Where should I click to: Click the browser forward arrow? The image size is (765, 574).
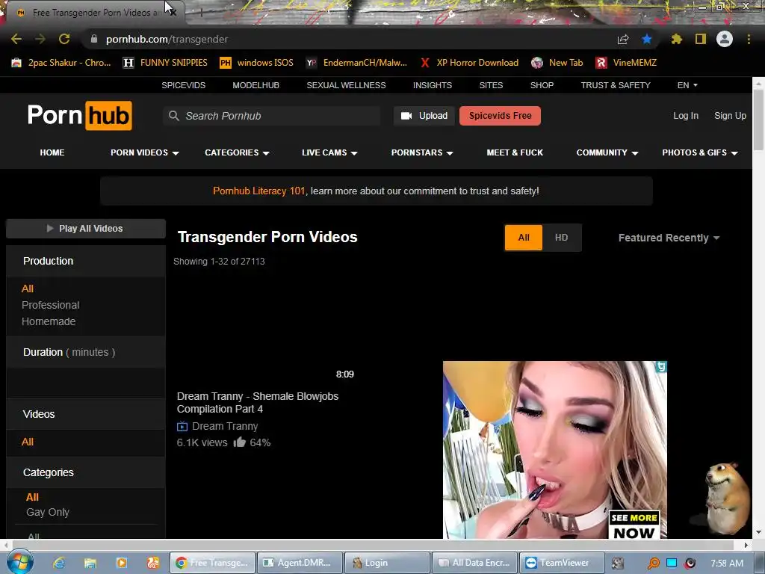(x=40, y=39)
